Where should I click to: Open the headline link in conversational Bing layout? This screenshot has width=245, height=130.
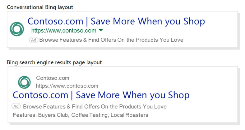point(116,22)
